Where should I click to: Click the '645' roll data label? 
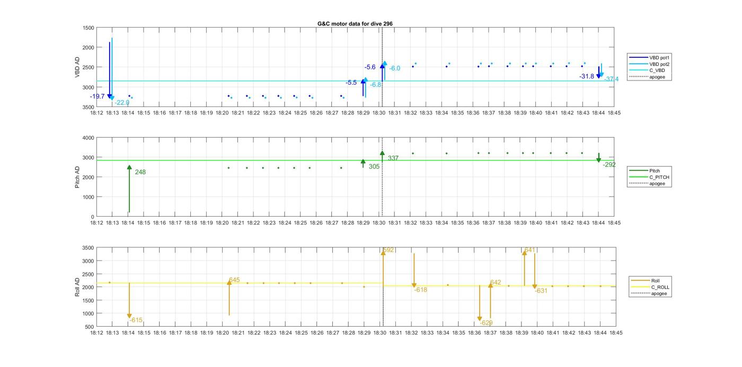tap(234, 280)
